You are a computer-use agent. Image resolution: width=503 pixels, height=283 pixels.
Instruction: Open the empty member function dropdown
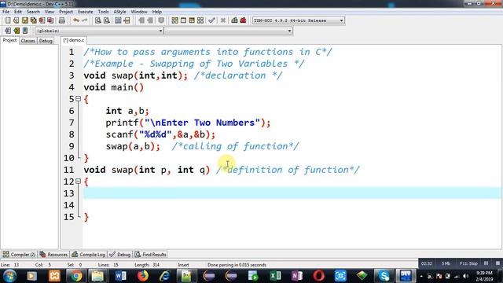click(x=229, y=31)
